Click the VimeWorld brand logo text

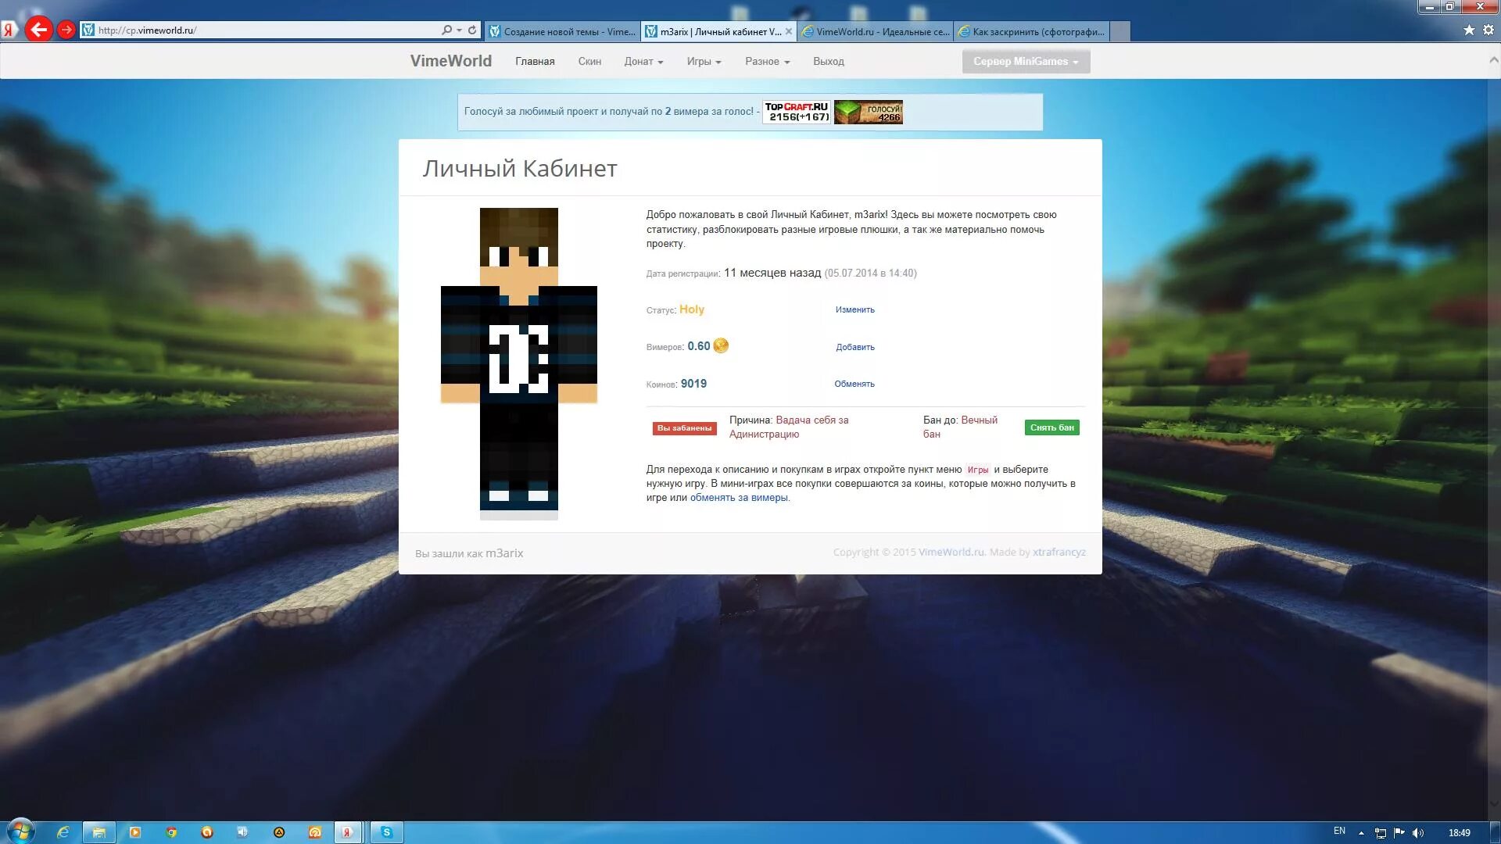451,61
